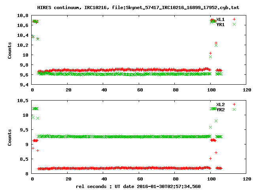Image resolution: width=253 pixels, height=190 pixels.
Task: Click the 9.8 tick label on upper y-axis
Action: coord(24,65)
